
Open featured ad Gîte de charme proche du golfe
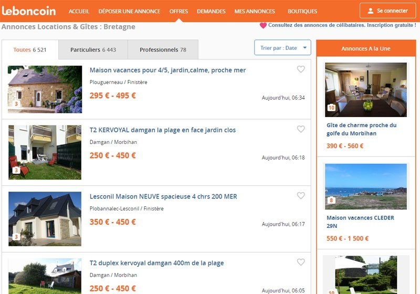pyautogui.click(x=362, y=129)
